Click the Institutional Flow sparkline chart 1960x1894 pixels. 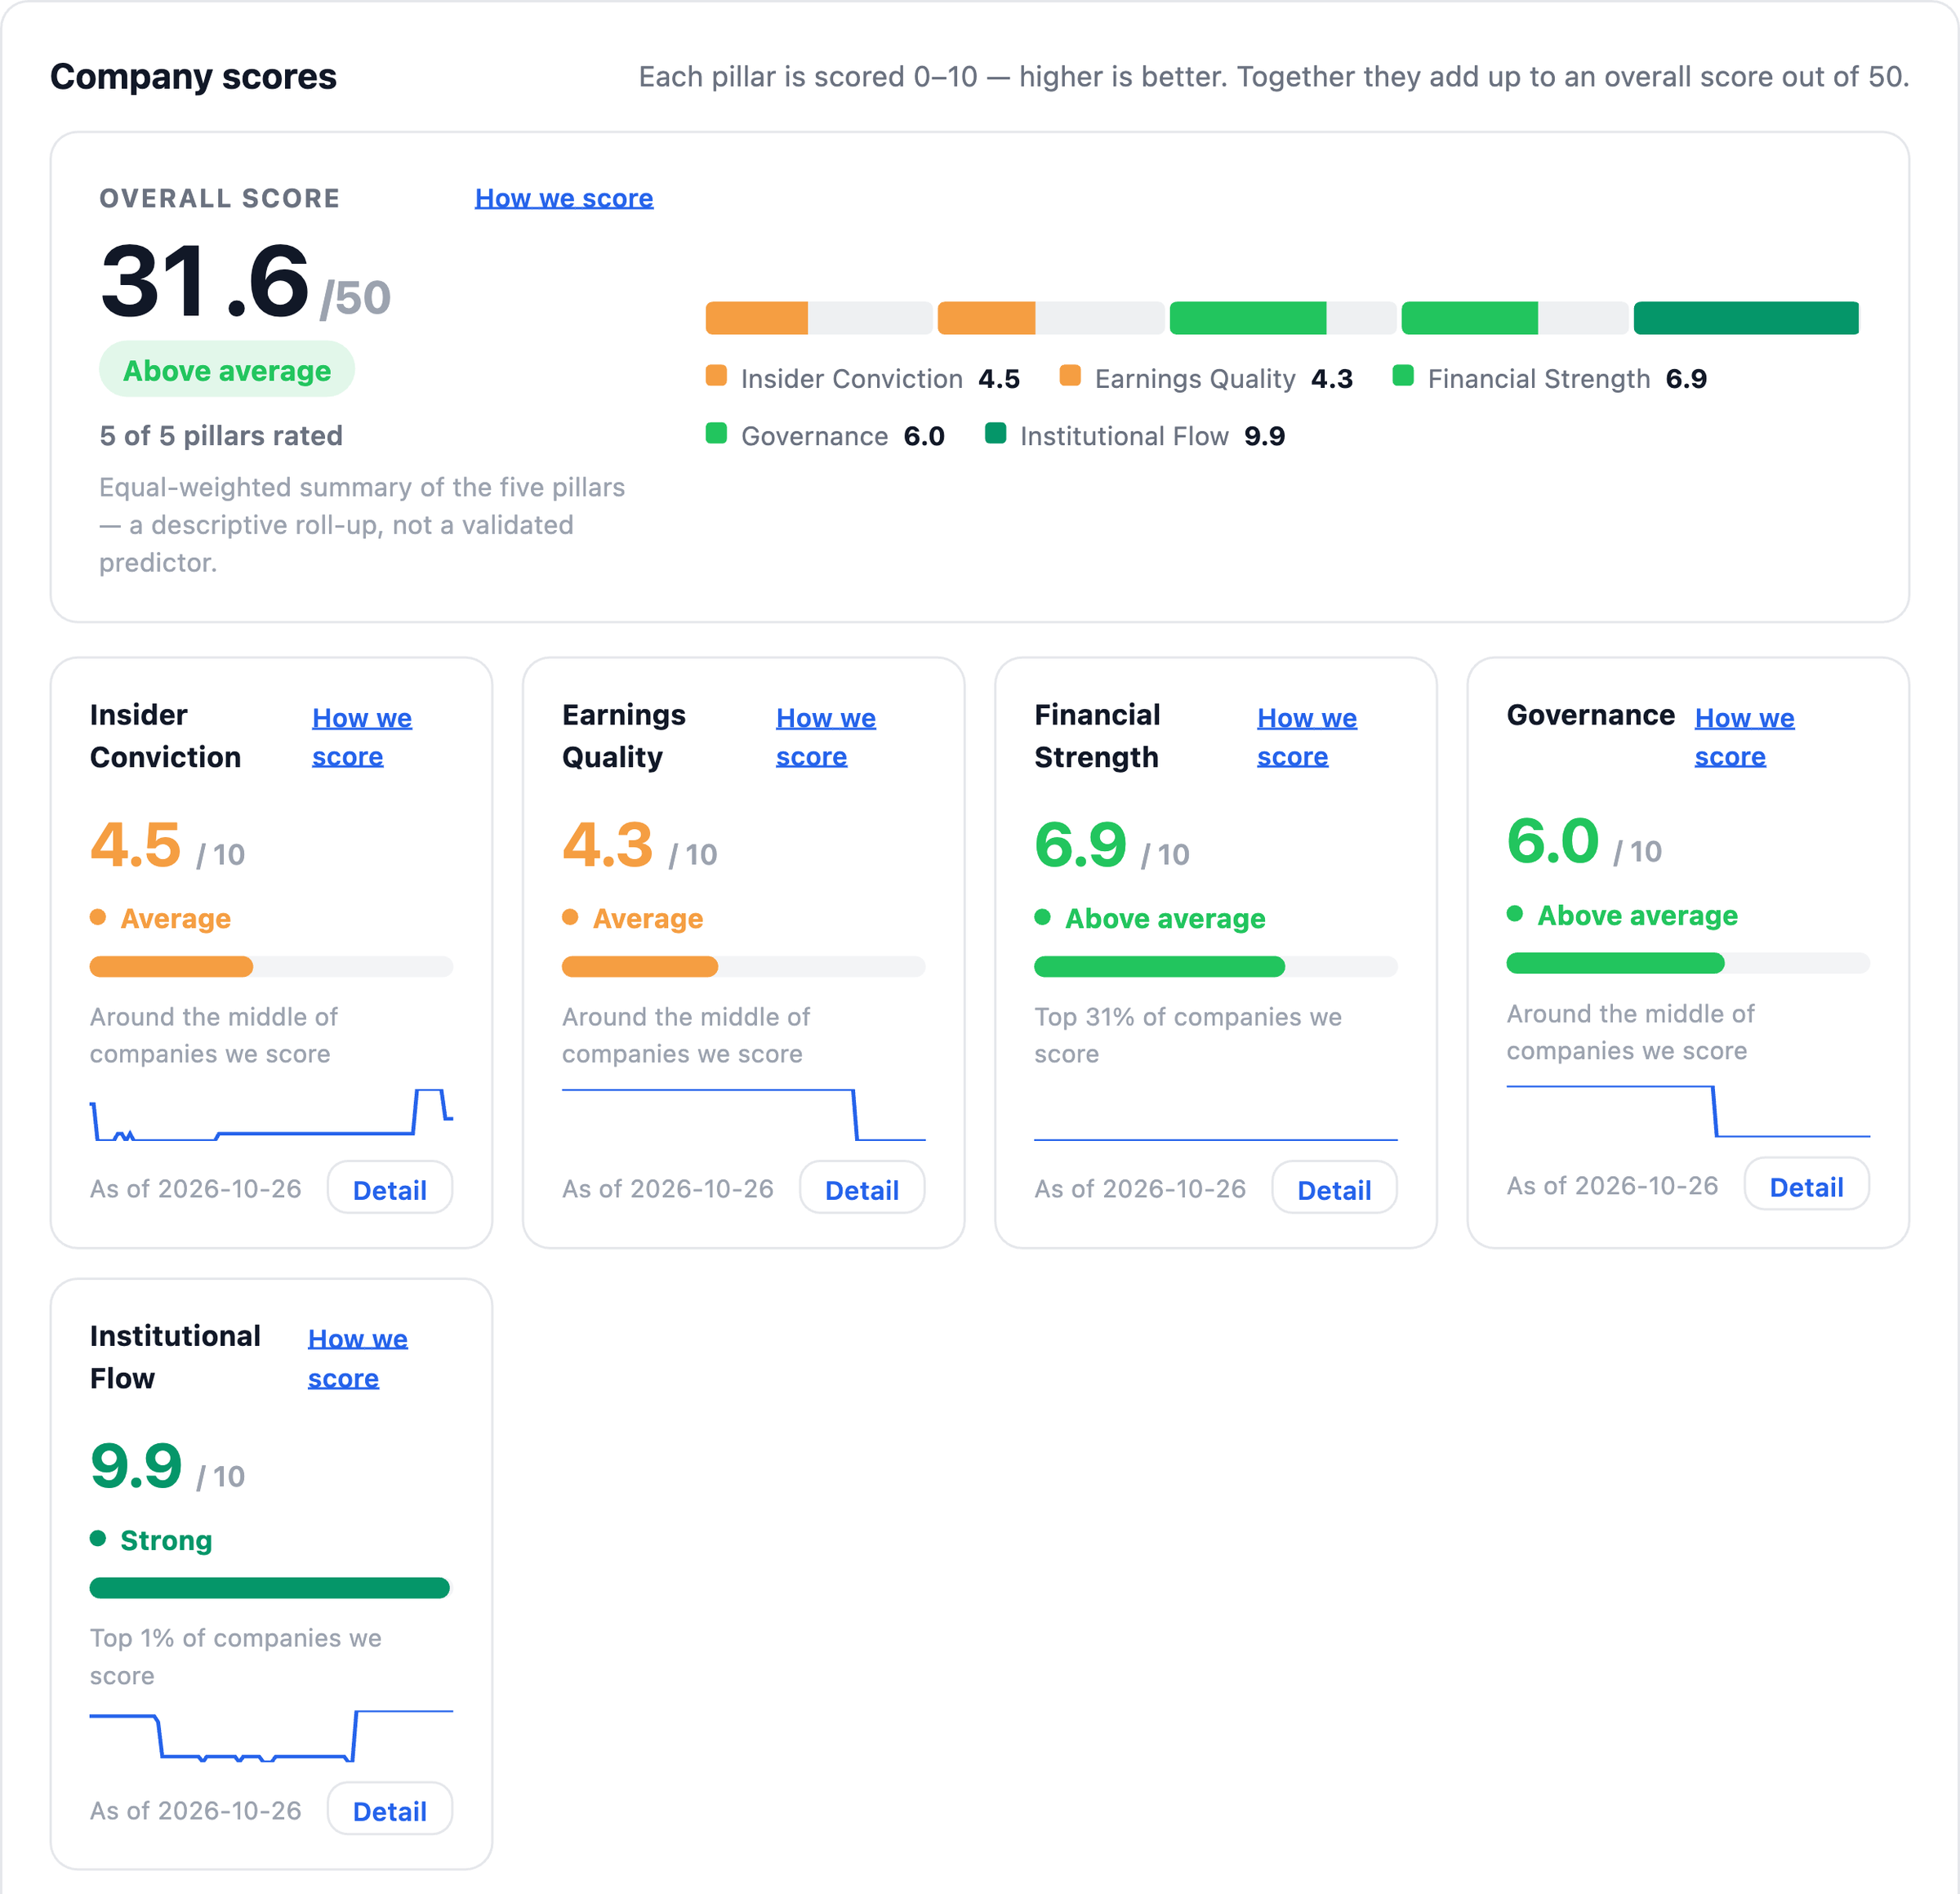click(271, 1735)
